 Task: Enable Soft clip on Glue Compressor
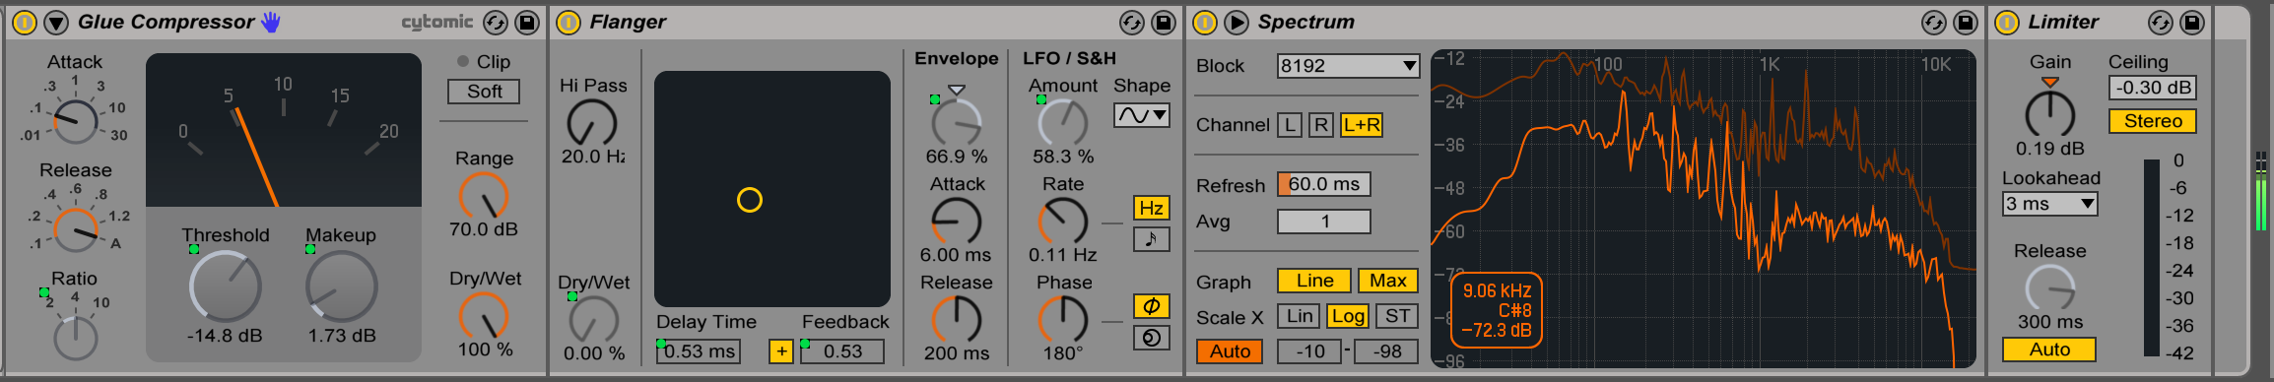484,92
